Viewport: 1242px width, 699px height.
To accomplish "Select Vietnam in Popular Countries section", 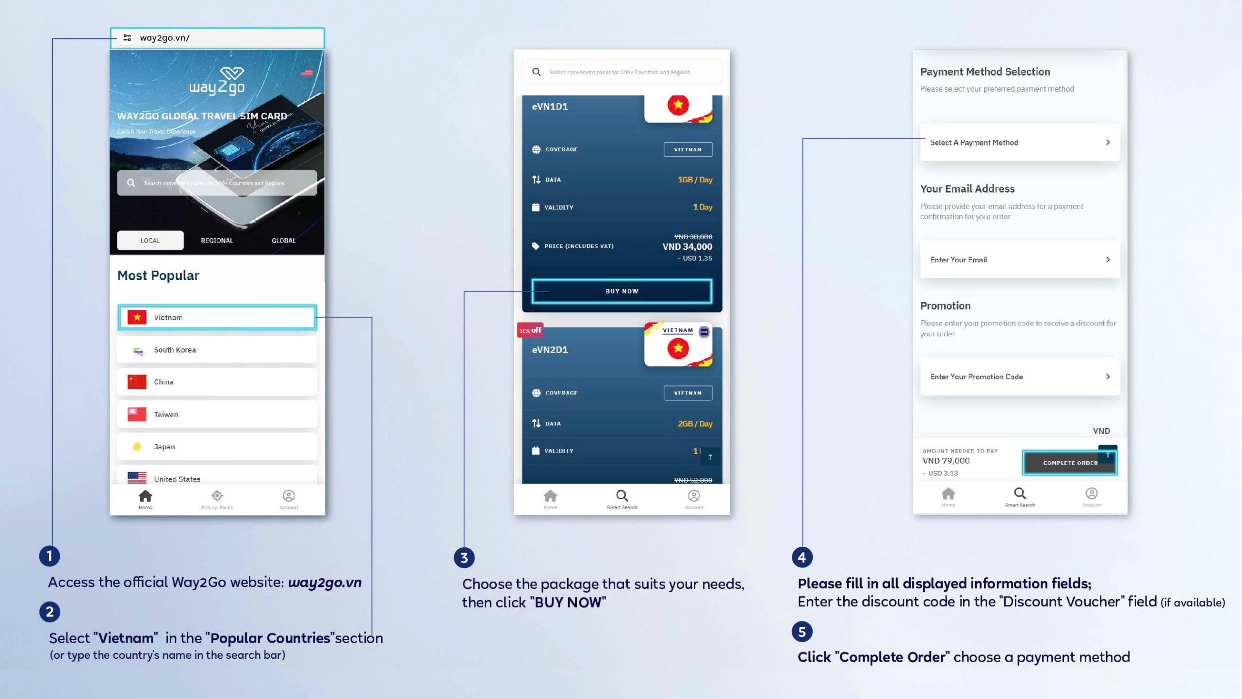I will [x=217, y=317].
